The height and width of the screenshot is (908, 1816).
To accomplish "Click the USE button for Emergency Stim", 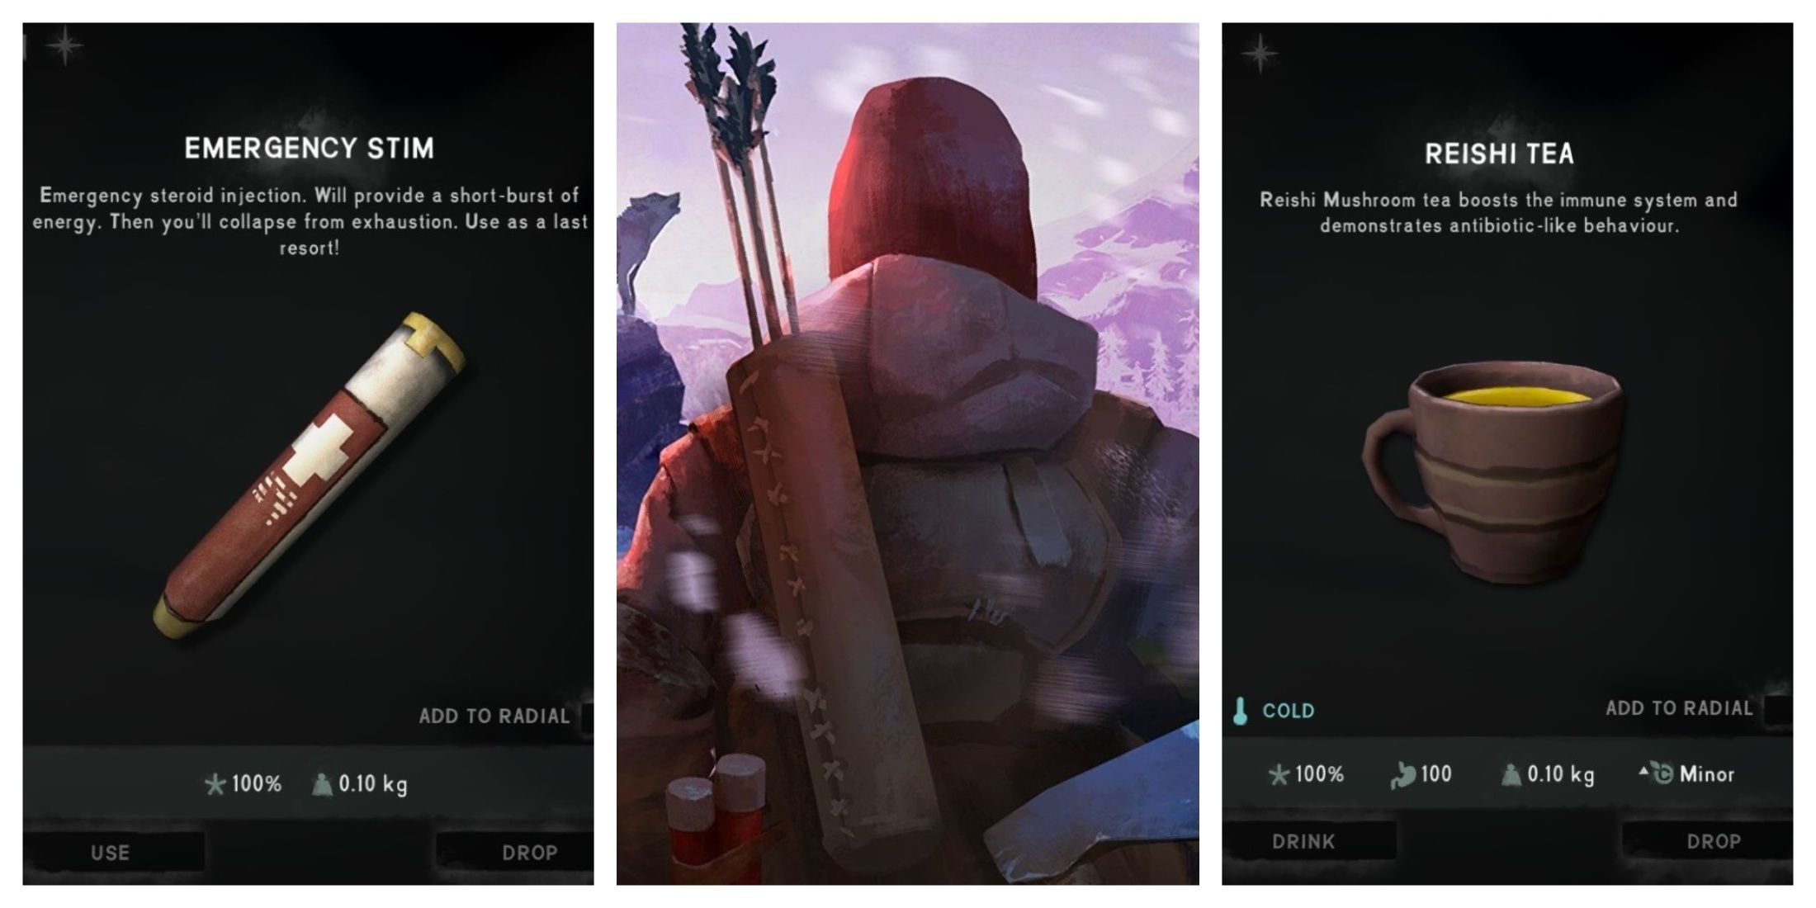I will pyautogui.click(x=111, y=853).
